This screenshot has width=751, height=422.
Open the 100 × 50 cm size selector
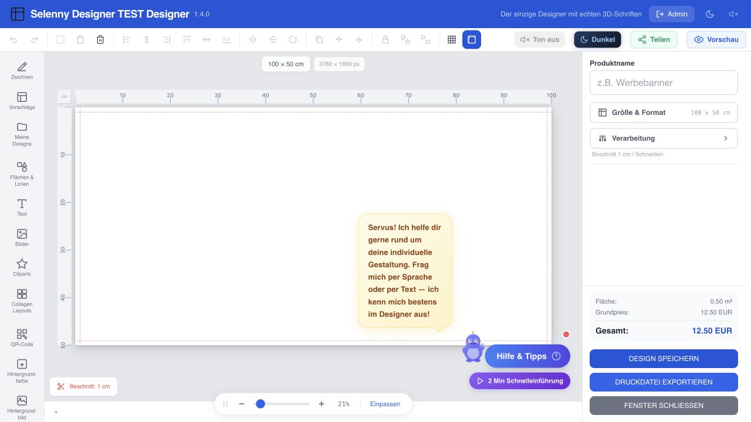[x=286, y=64]
